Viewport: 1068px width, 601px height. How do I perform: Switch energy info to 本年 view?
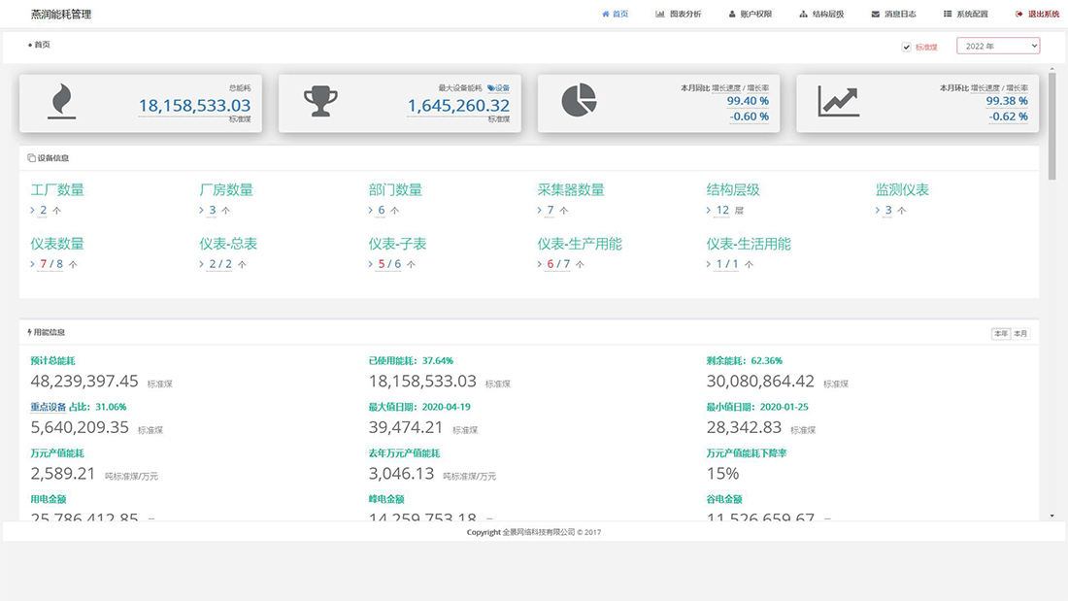click(x=1000, y=333)
